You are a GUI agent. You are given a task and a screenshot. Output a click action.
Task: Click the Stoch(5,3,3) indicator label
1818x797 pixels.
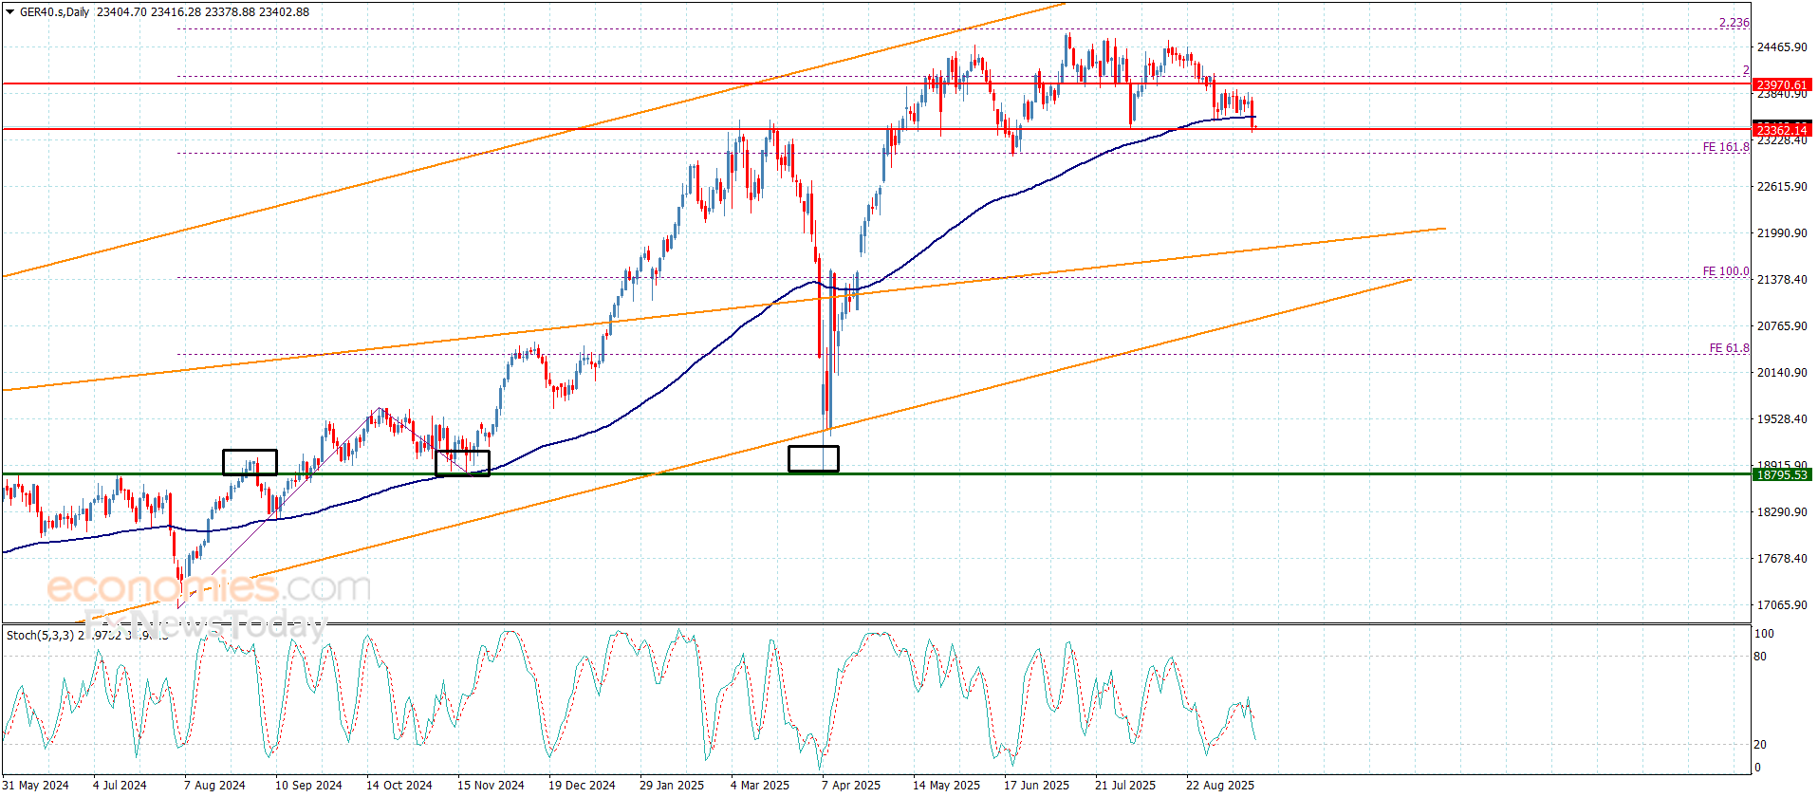(40, 635)
